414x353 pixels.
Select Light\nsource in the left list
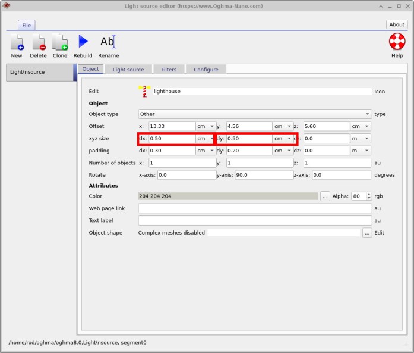coord(39,72)
